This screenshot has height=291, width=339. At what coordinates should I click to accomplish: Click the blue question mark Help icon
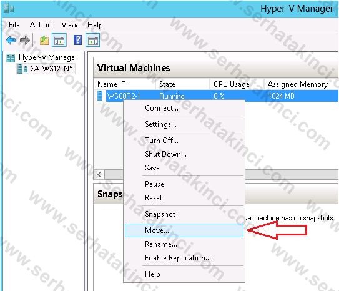pyautogui.click(x=78, y=40)
